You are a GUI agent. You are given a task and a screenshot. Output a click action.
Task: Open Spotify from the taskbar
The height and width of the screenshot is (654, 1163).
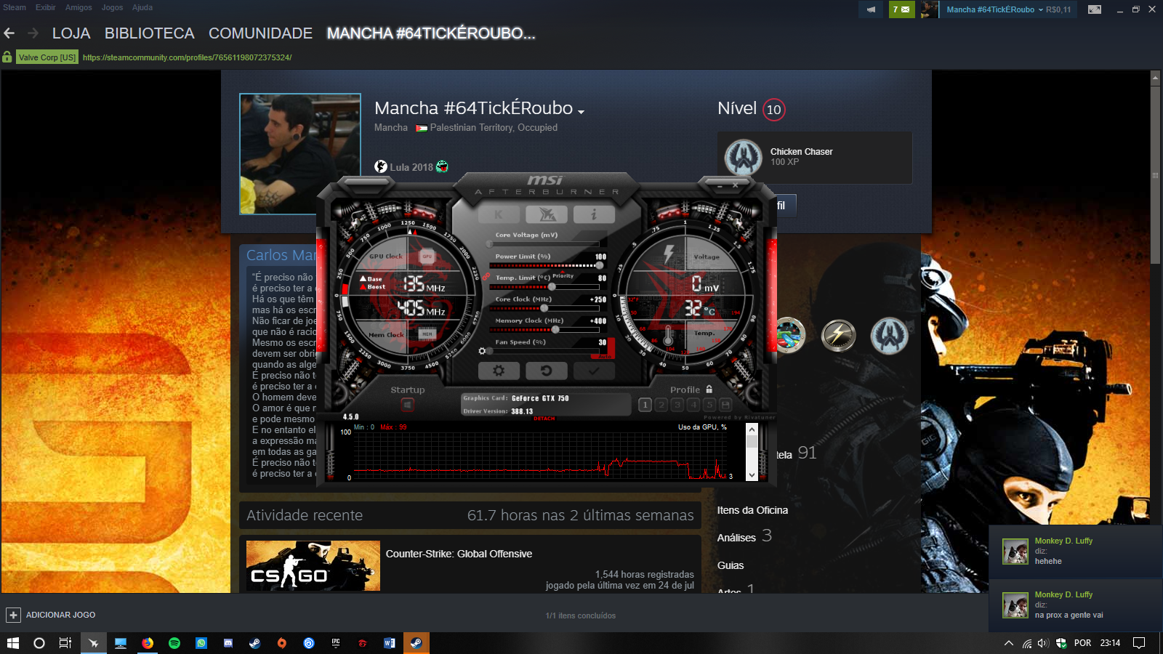pyautogui.click(x=174, y=643)
